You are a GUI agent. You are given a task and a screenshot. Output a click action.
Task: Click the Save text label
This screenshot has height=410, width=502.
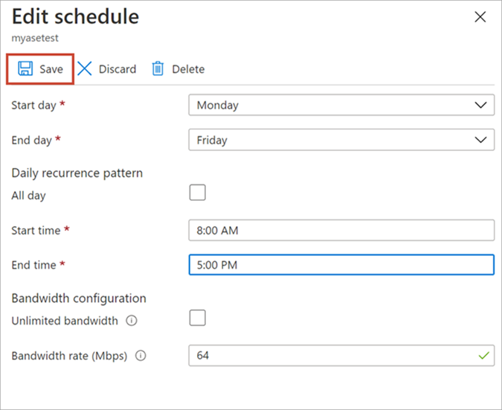click(51, 69)
